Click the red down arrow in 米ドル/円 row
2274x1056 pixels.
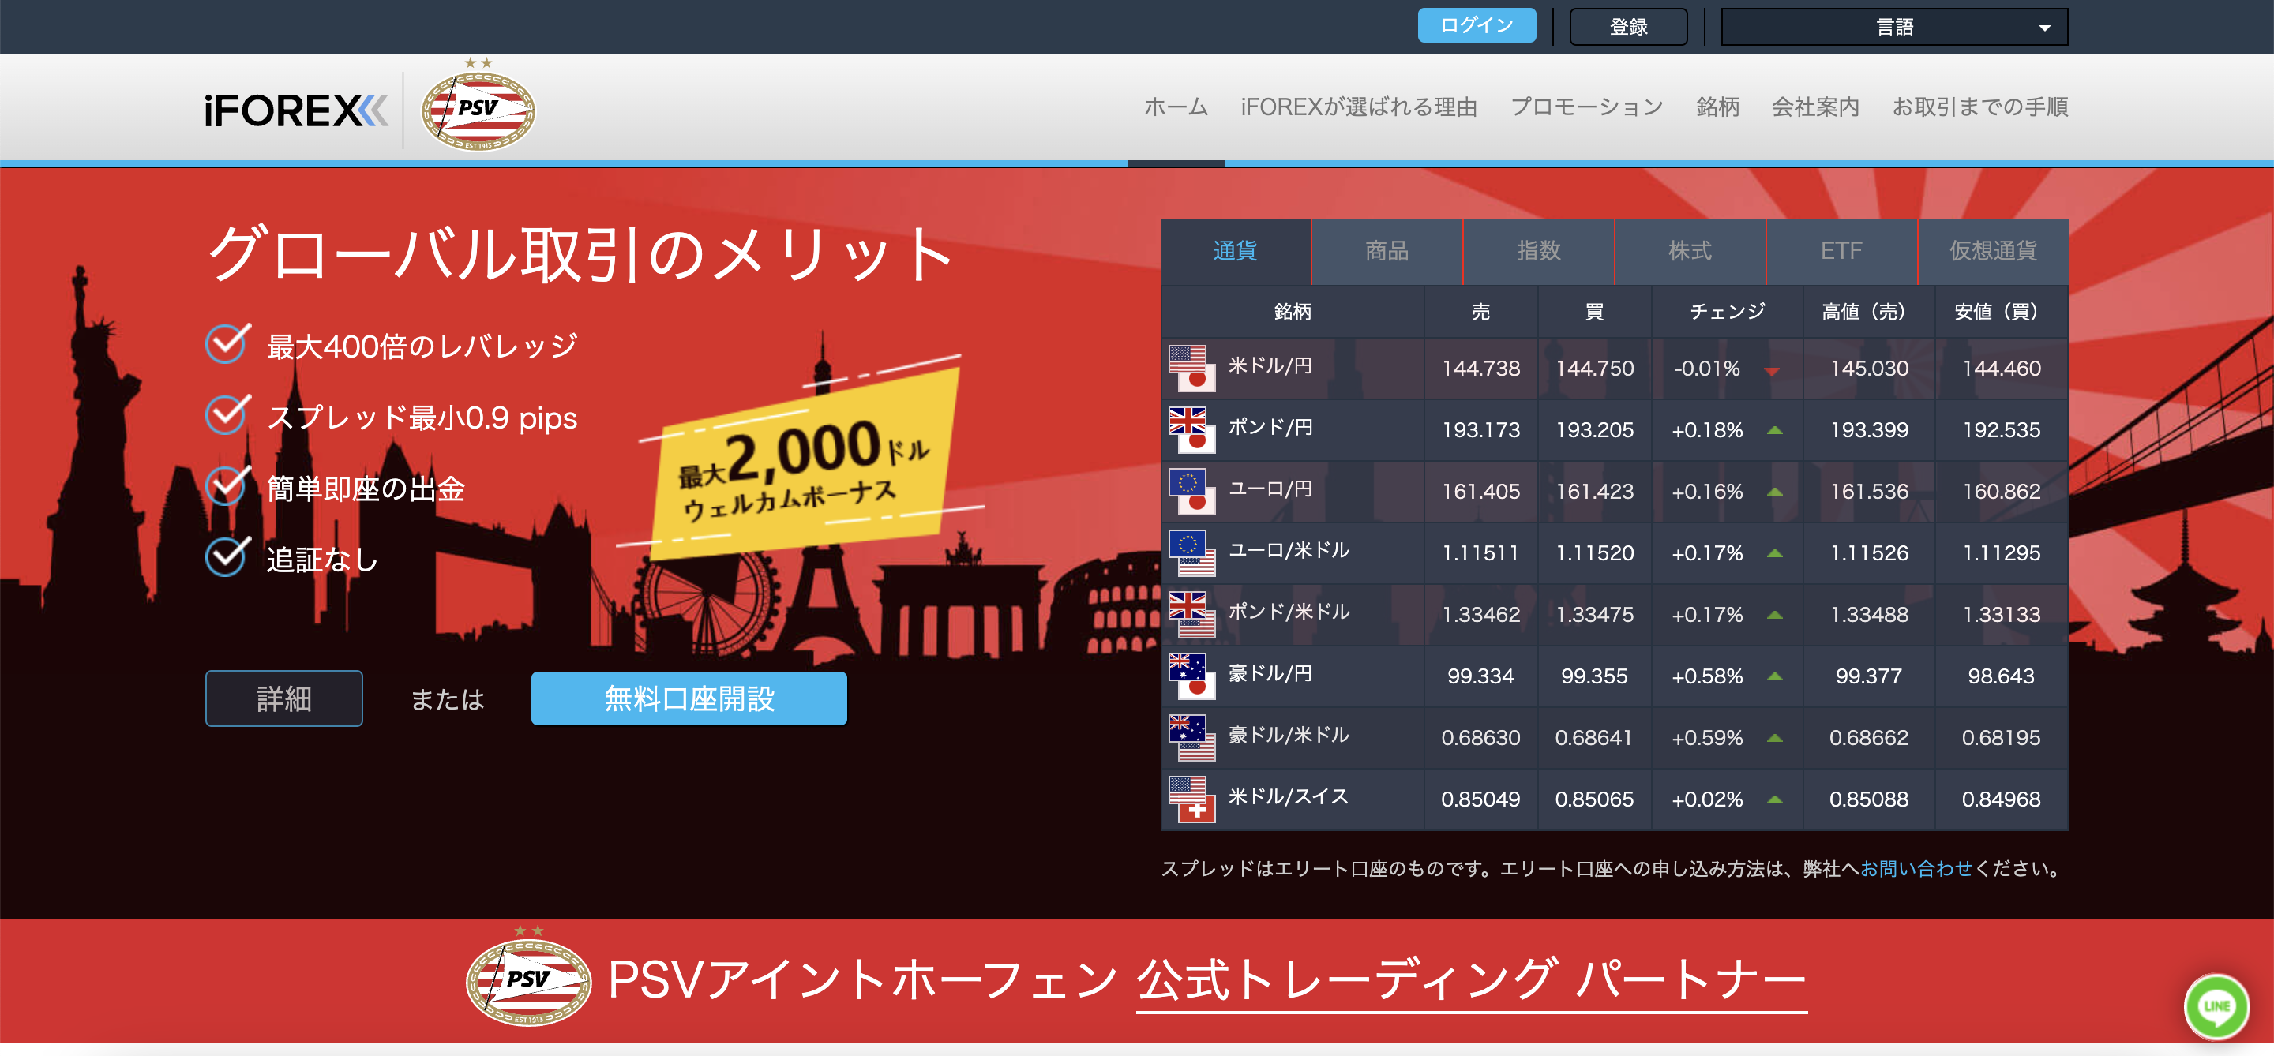1771,370
